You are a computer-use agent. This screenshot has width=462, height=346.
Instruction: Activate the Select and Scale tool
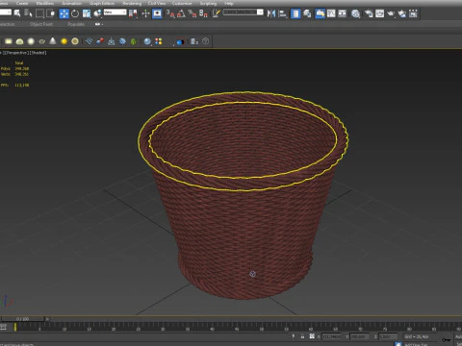(x=87, y=13)
